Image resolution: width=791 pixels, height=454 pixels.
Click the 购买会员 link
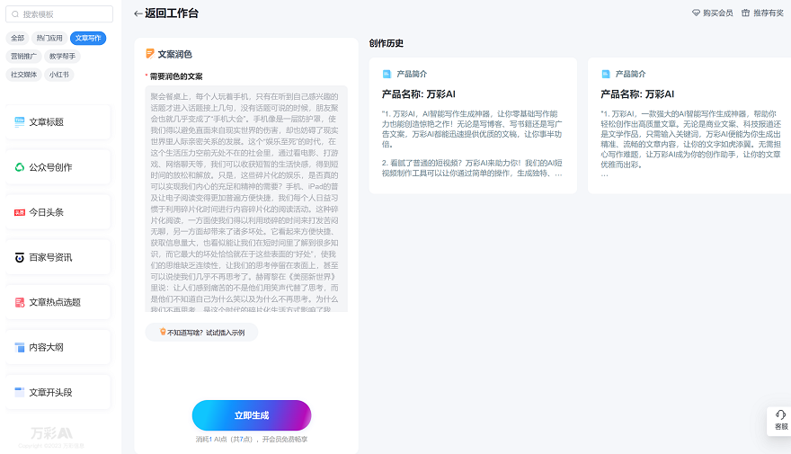coord(718,13)
